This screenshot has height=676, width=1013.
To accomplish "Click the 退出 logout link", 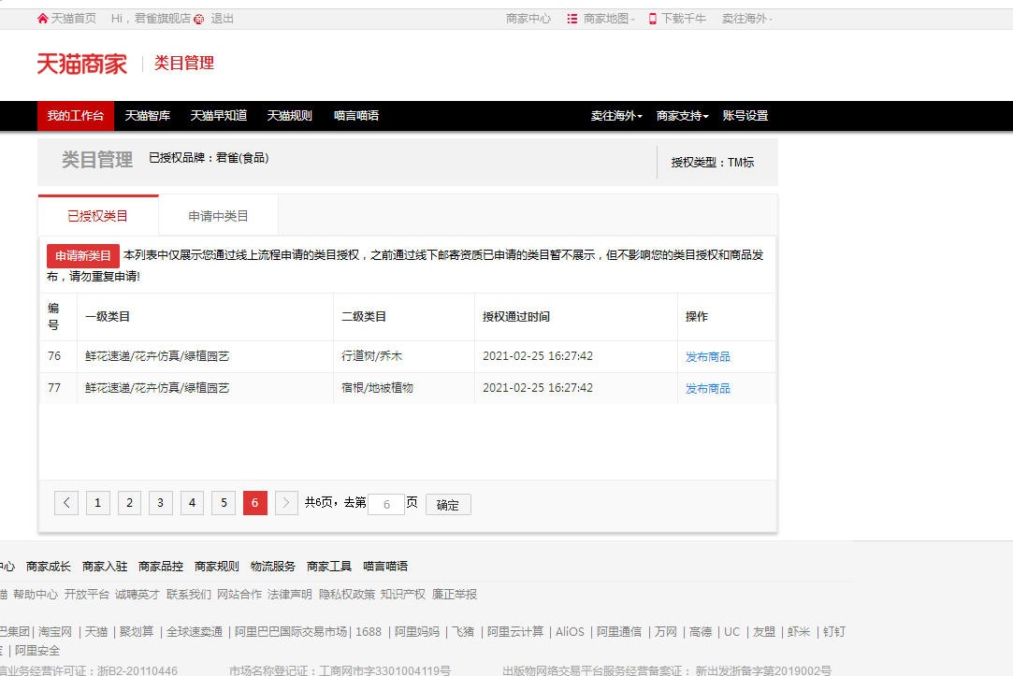I will tap(222, 19).
